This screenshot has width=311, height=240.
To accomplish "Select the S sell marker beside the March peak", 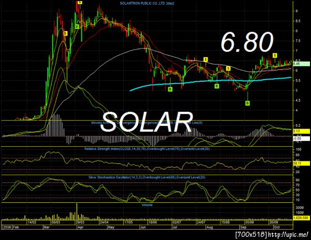I will (x=65, y=33).
